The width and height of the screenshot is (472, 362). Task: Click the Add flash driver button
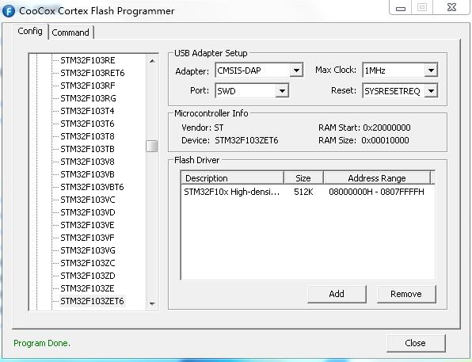click(x=337, y=294)
